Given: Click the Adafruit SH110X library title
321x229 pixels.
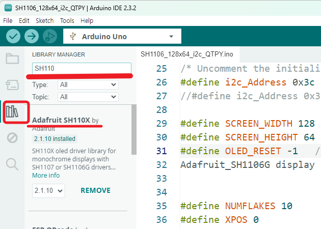Looking at the screenshot, I should (61, 120).
